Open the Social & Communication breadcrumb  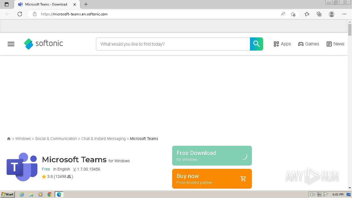(x=56, y=139)
